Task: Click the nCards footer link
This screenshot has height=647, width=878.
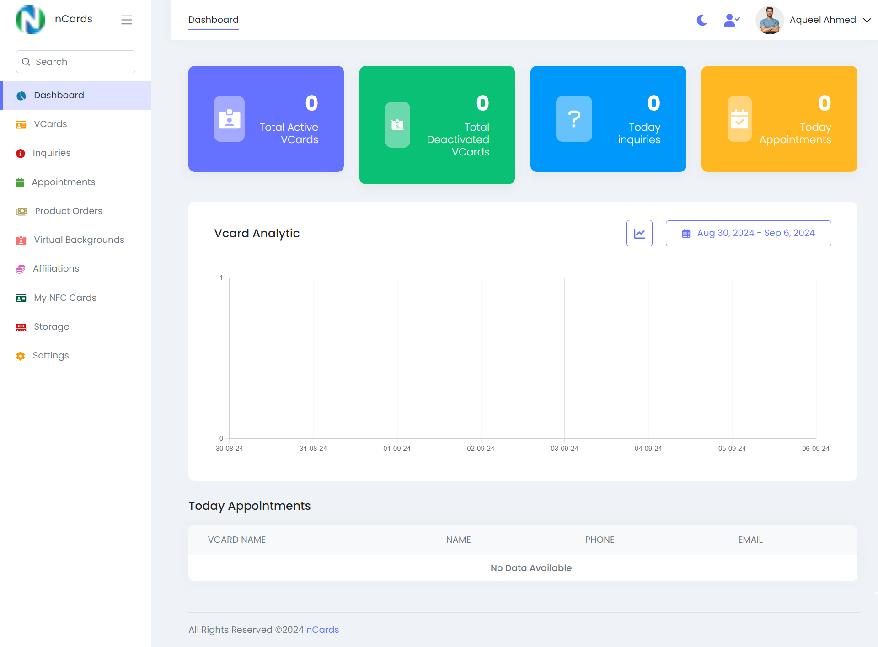Action: [x=322, y=630]
